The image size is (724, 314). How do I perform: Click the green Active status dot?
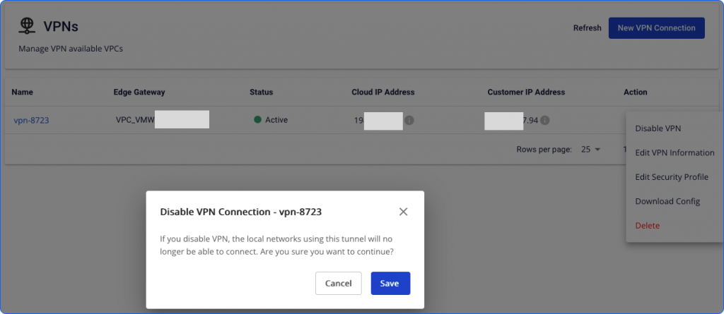258,120
